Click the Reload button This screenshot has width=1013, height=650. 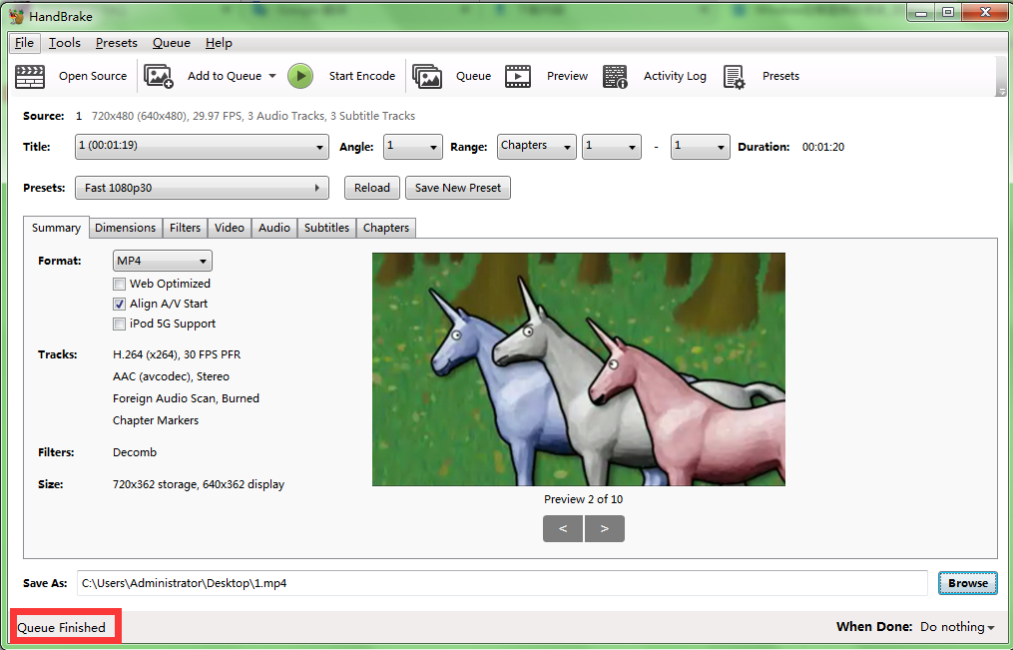point(372,188)
